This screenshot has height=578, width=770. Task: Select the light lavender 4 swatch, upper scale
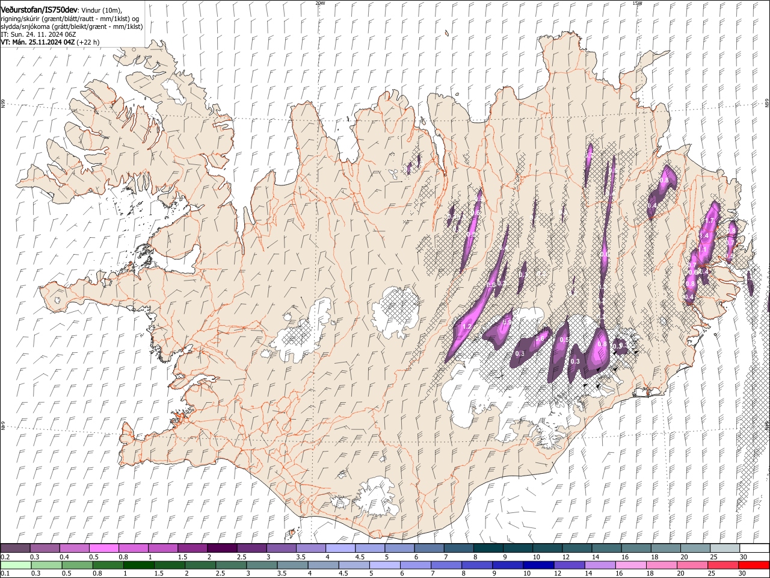[x=340, y=548]
